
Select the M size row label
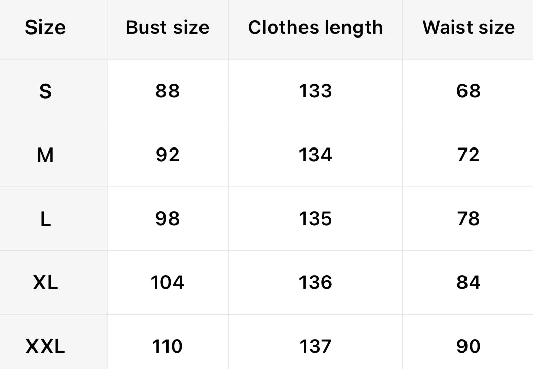coord(45,155)
